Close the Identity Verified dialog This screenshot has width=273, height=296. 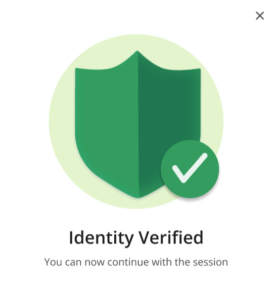pos(260,16)
